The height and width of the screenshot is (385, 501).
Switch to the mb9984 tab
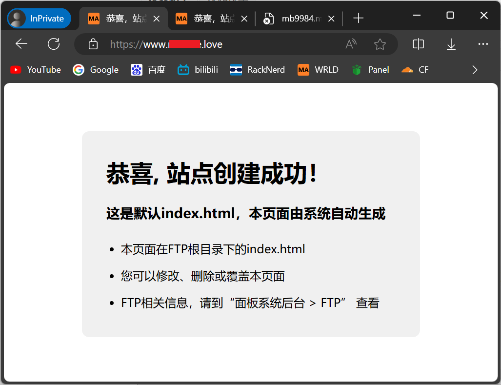[x=299, y=19]
